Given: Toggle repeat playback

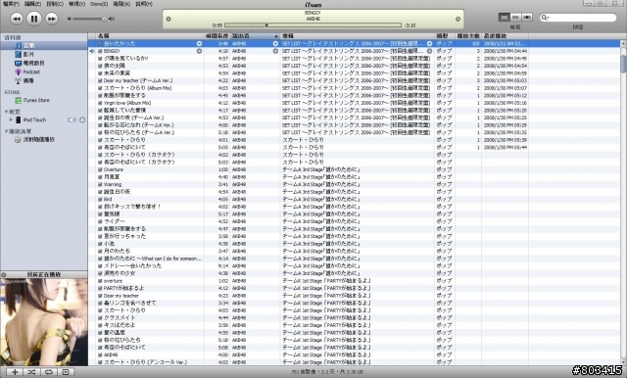Looking at the screenshot, I should click(48, 372).
